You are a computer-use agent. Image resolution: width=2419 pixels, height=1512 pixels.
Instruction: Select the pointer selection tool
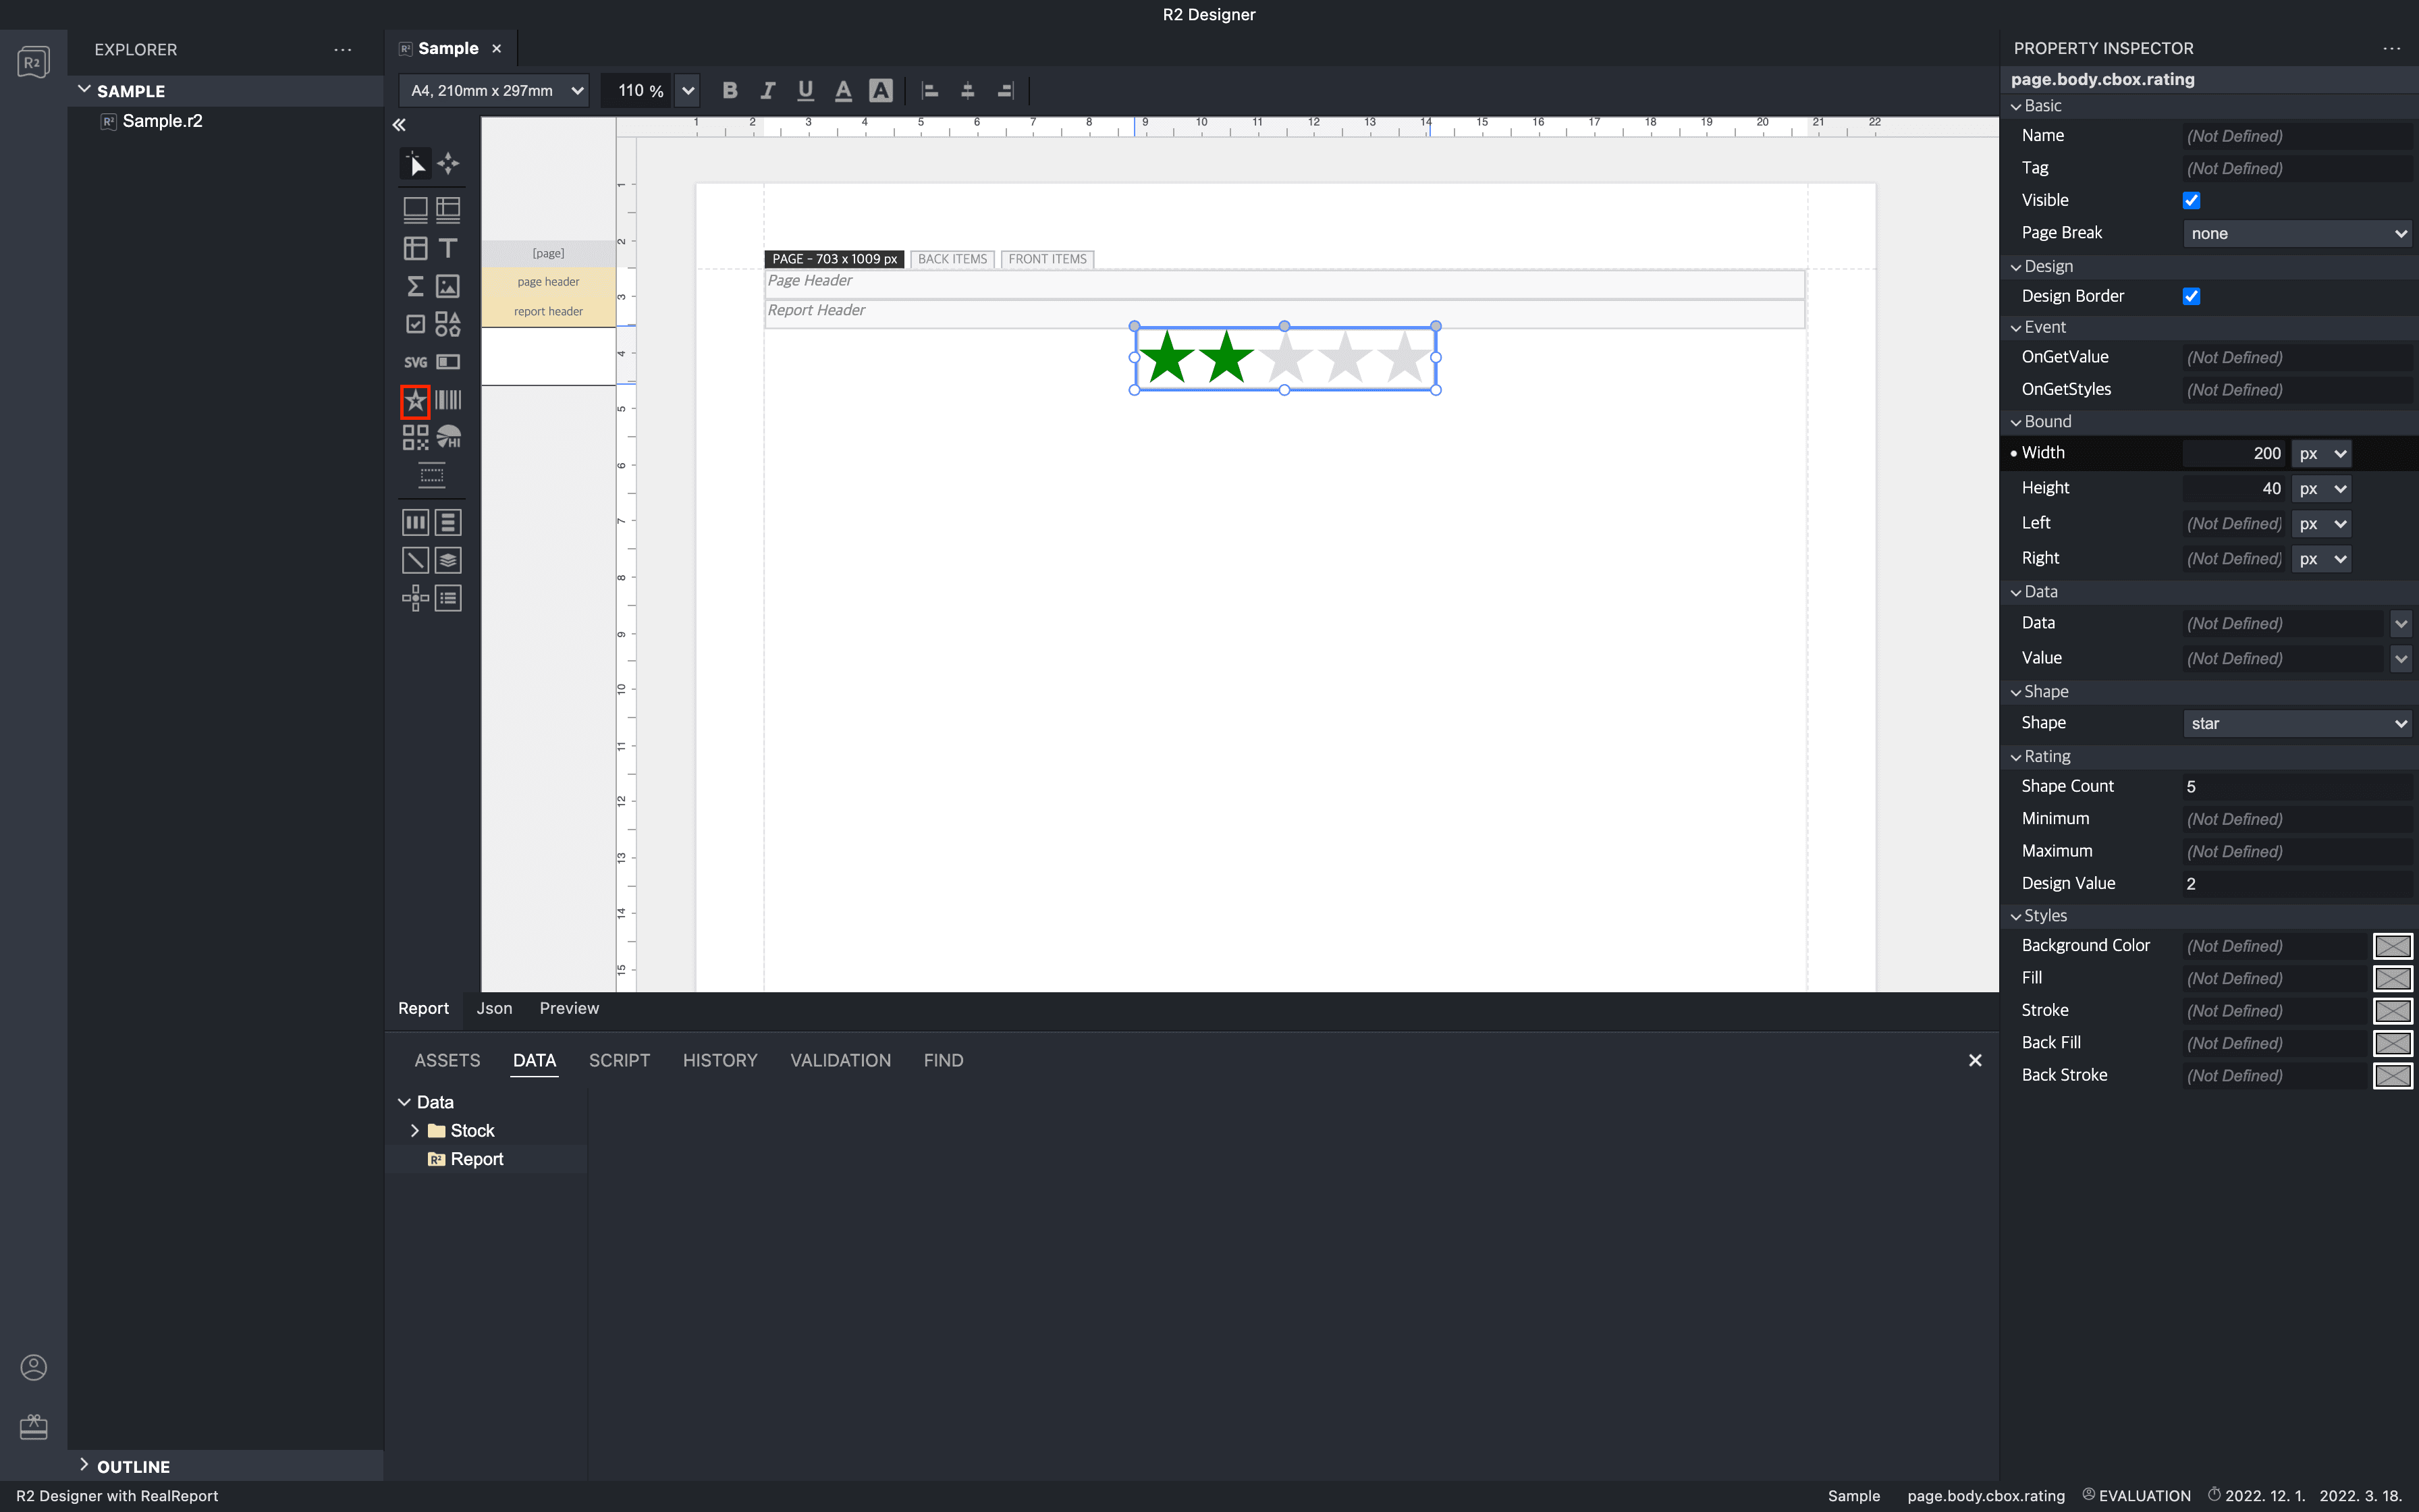[x=416, y=163]
